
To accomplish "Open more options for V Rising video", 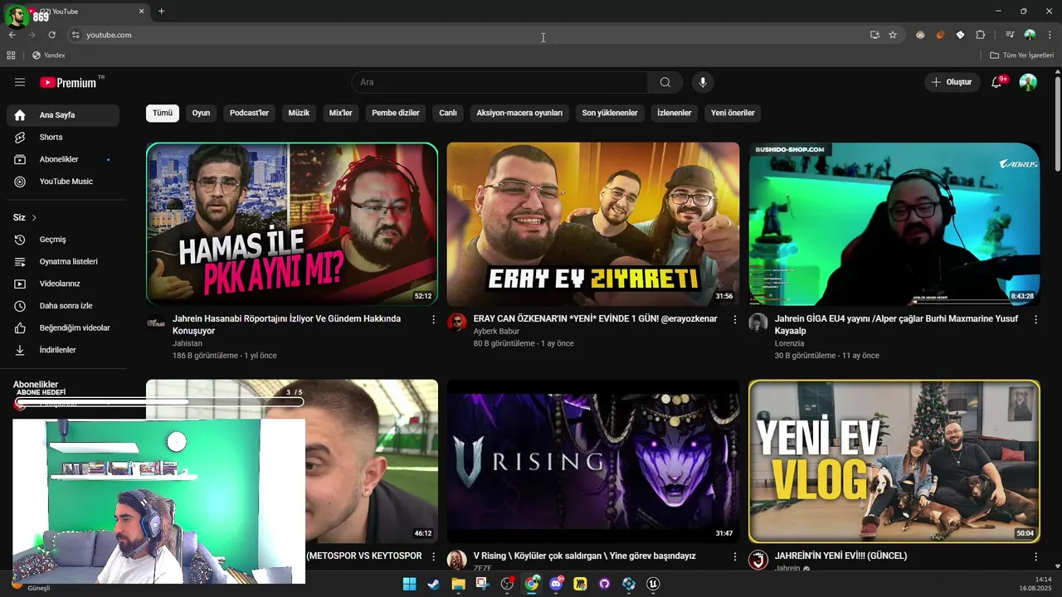I will point(734,556).
